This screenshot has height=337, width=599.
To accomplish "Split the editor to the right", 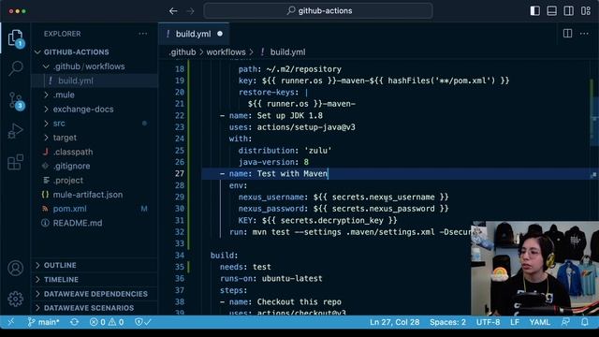I will point(567,34).
